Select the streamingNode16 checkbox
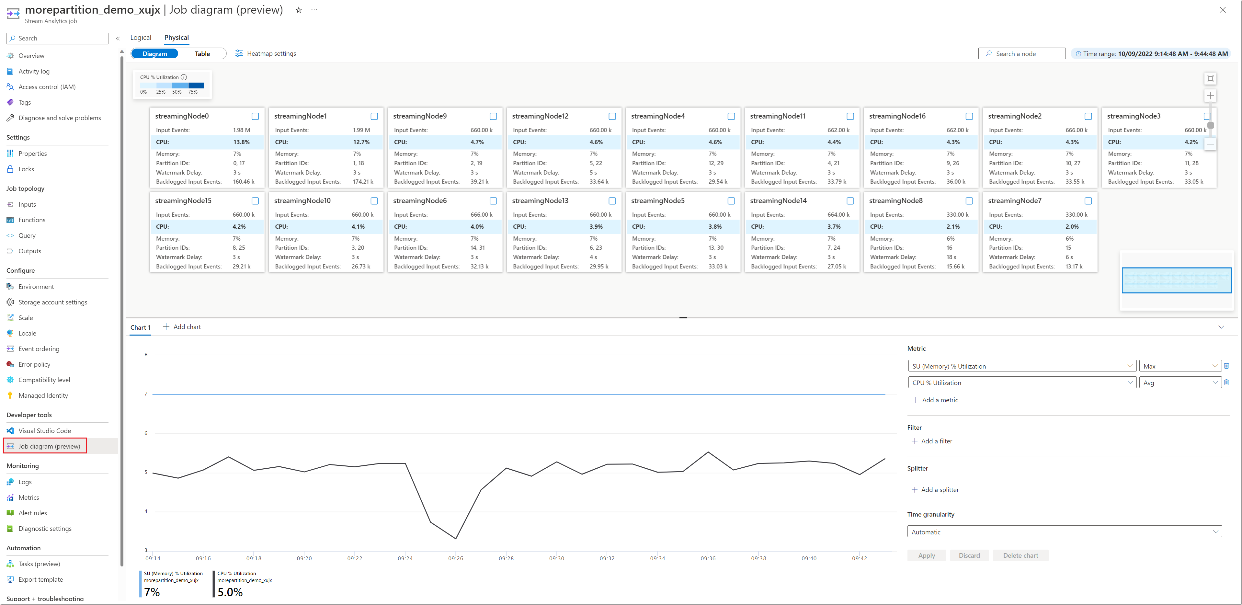Viewport: 1242px width, 605px height. click(969, 116)
